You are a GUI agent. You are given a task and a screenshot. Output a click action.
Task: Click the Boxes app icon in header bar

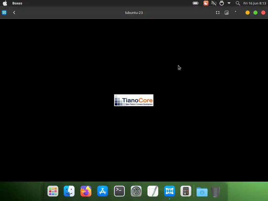(x=4, y=13)
